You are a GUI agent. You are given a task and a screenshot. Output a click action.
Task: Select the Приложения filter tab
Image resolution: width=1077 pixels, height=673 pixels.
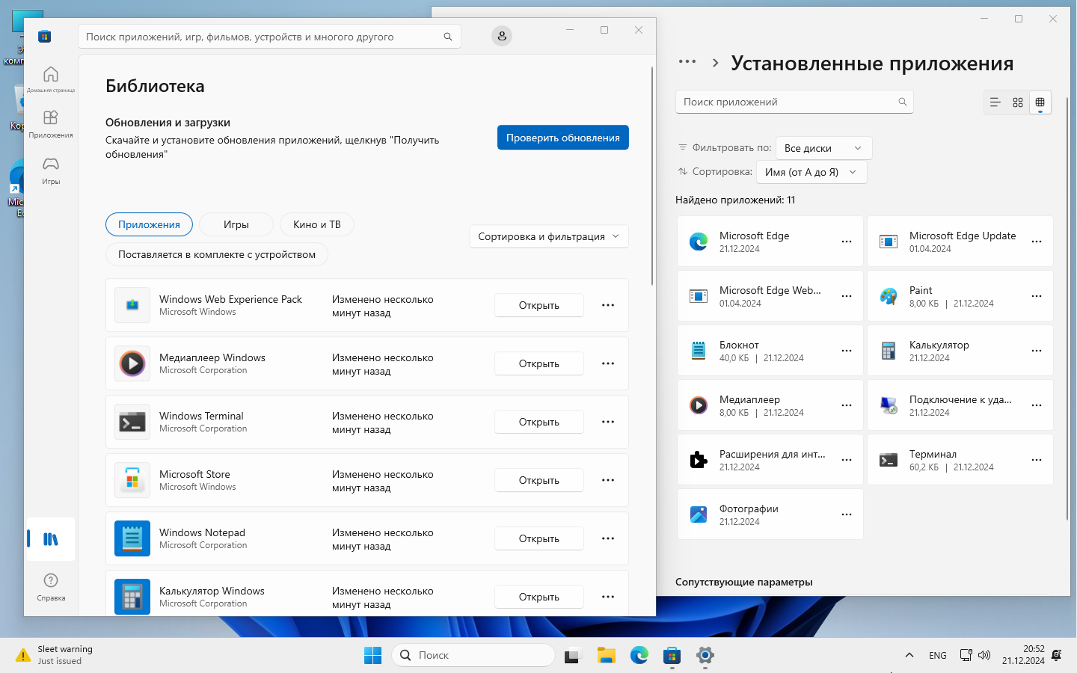point(149,224)
